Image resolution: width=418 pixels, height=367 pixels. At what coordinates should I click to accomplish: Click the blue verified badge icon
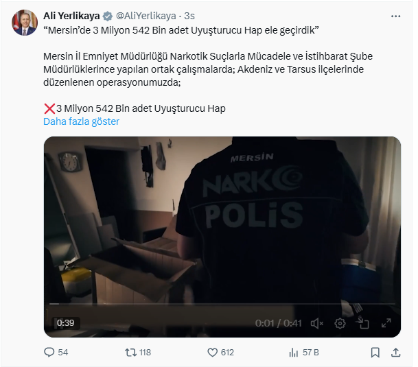tap(108, 16)
